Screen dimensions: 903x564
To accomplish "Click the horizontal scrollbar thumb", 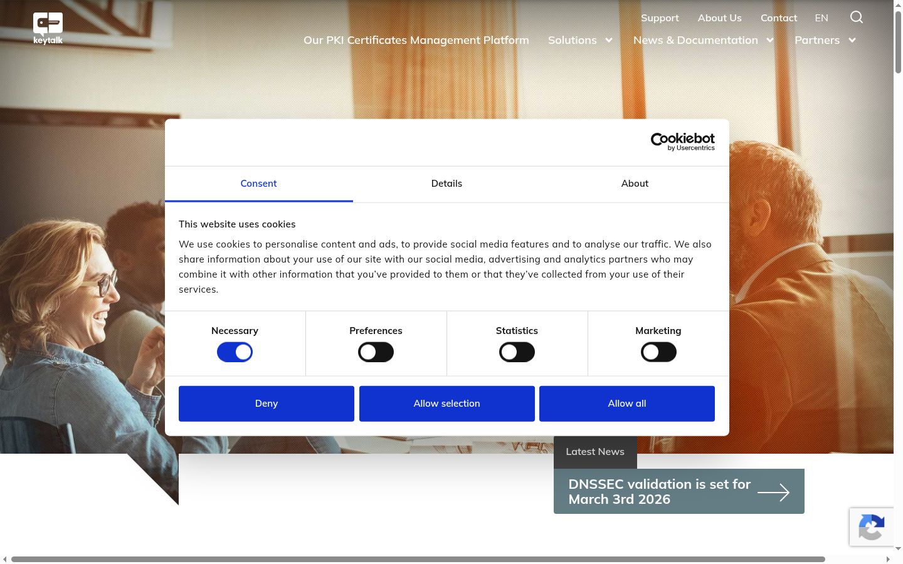I will tap(418, 559).
